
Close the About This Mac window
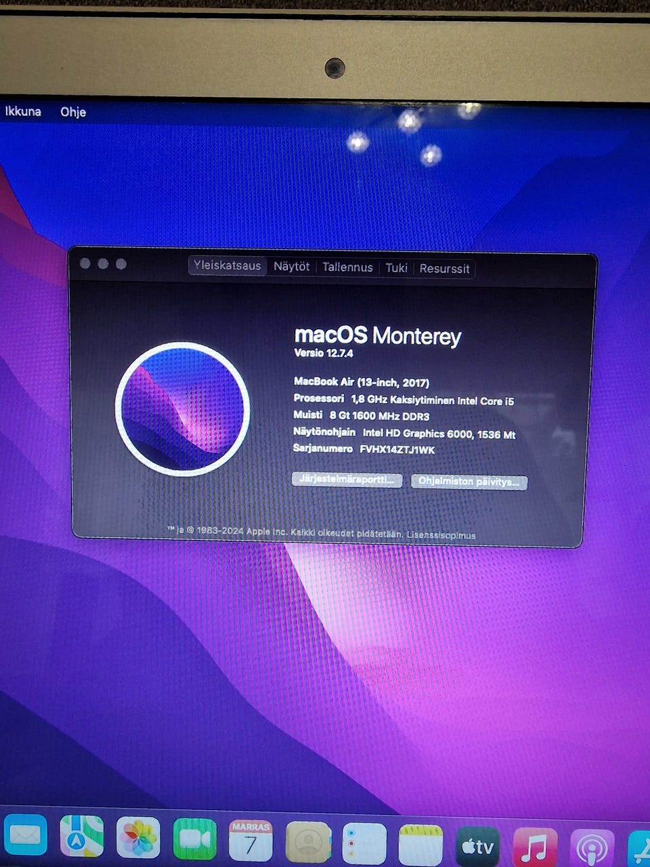pos(85,263)
